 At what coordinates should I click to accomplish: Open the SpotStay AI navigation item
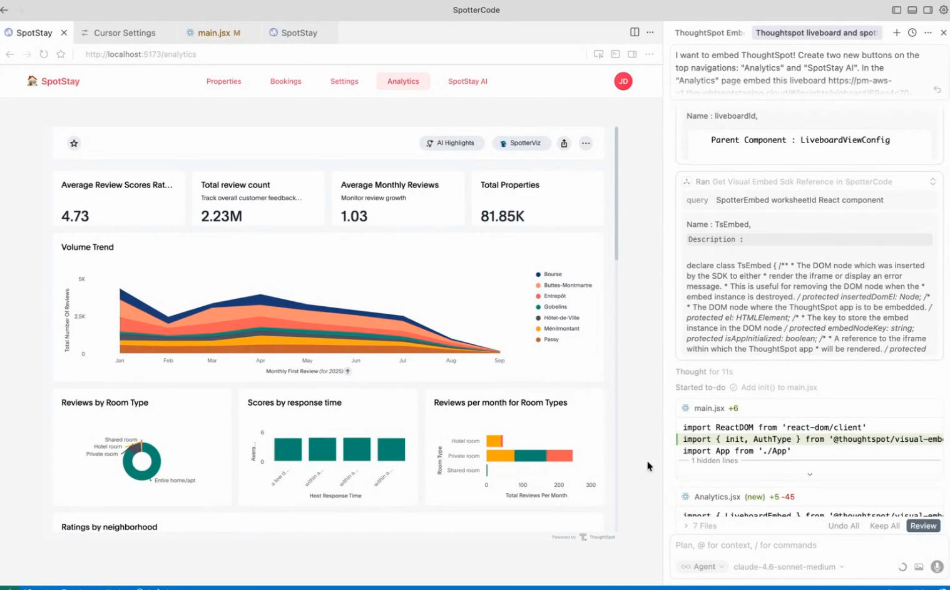pos(467,81)
